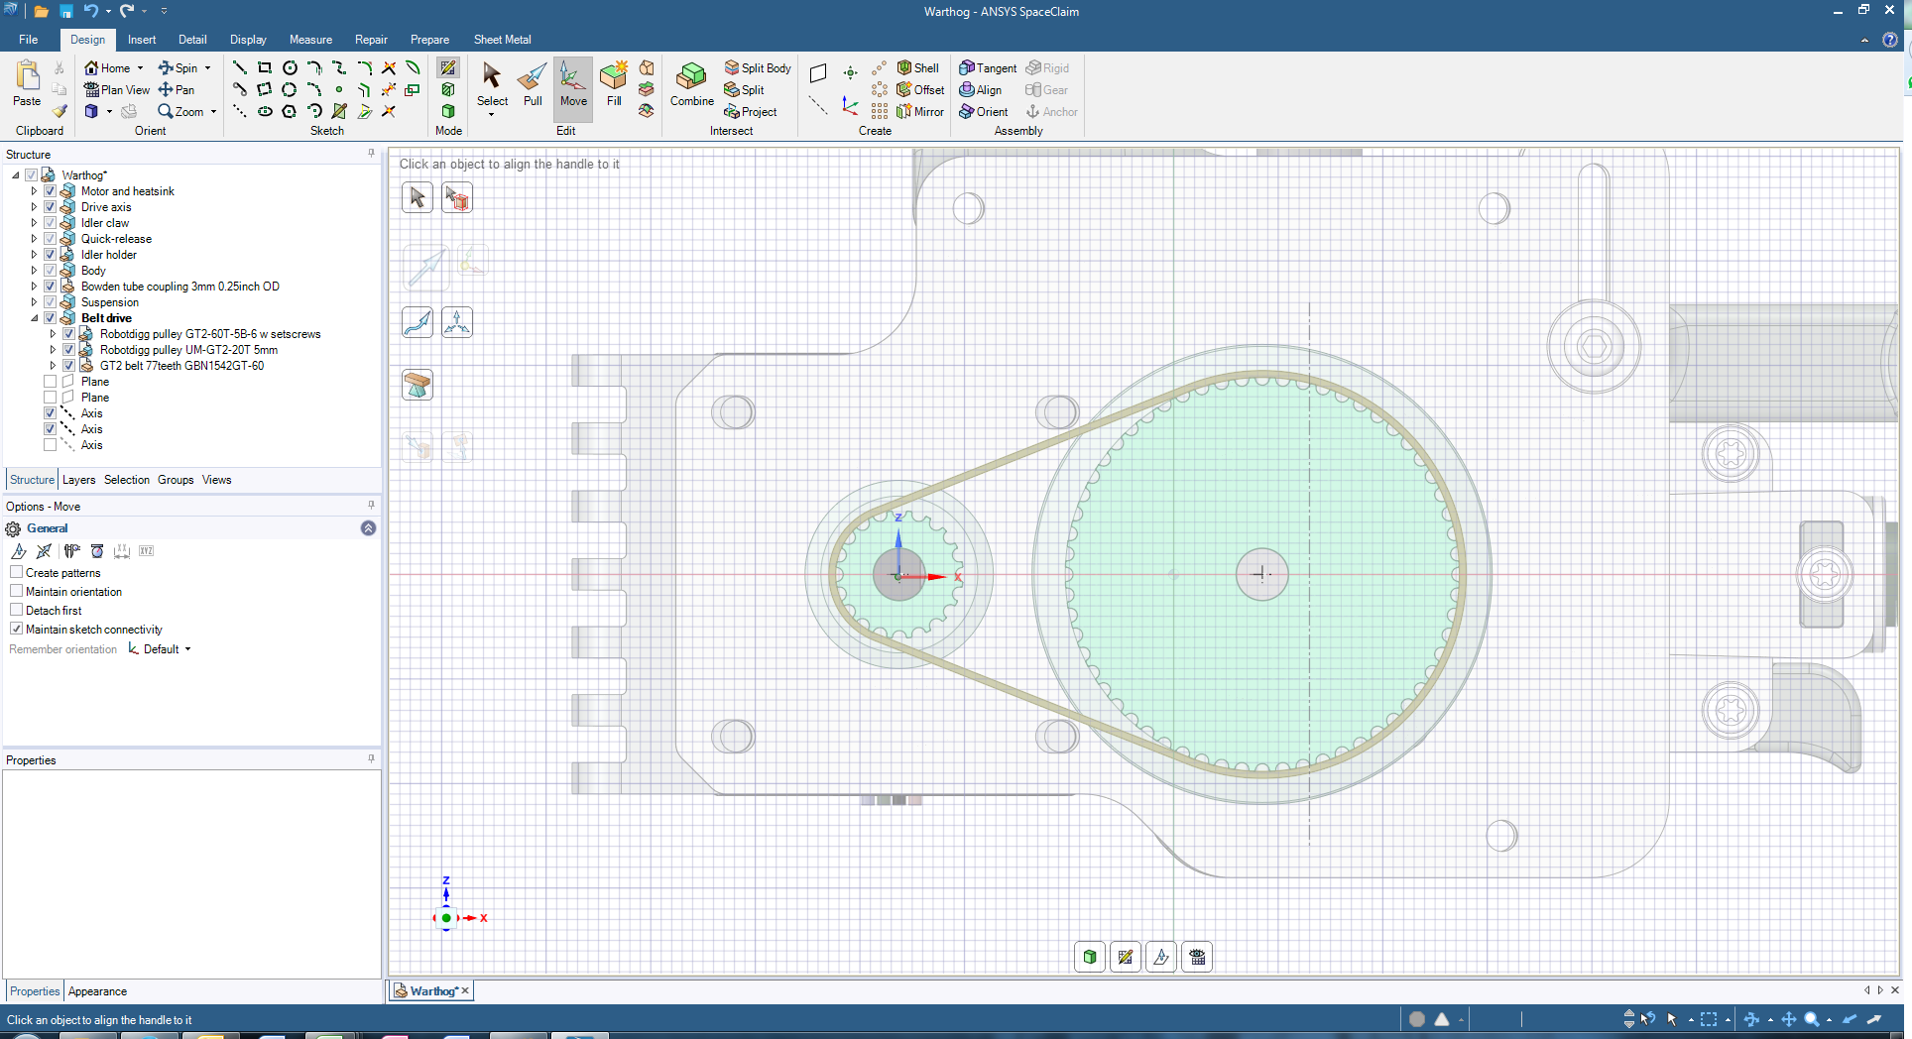Image resolution: width=1912 pixels, height=1039 pixels.
Task: Select the Shell tool
Action: [x=918, y=68]
